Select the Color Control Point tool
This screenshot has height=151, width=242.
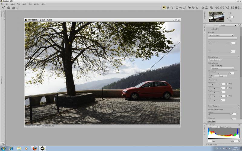[203, 8]
